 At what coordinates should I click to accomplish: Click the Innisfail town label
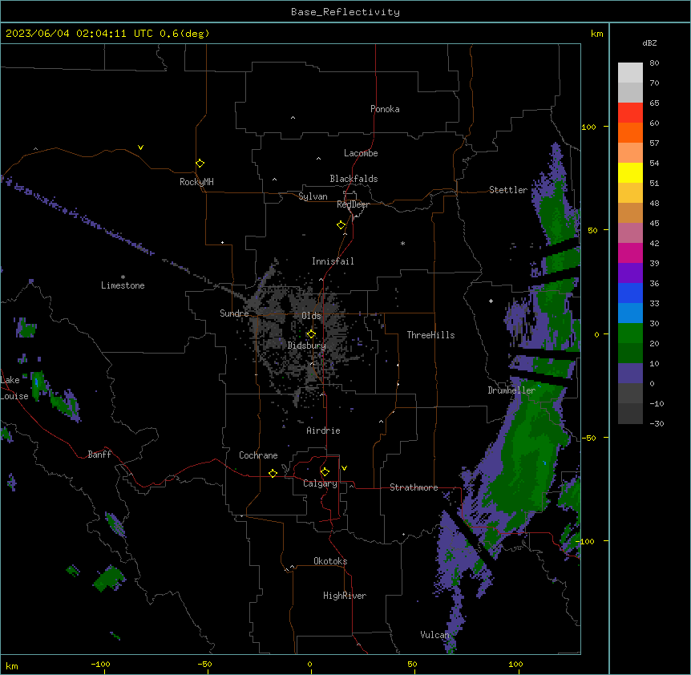pyautogui.click(x=333, y=261)
